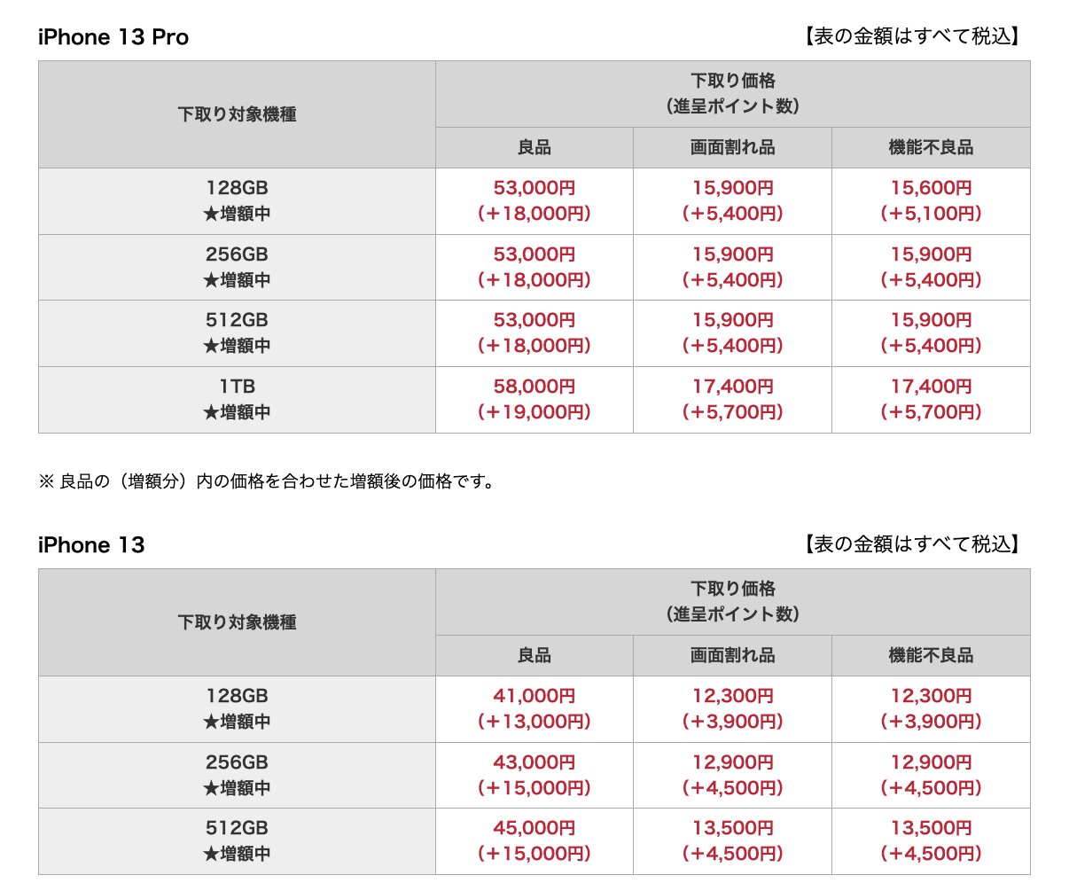Click iPhone 13 128GB 画面割れ品 price 12,300円
1069x891 pixels.
pyautogui.click(x=732, y=696)
